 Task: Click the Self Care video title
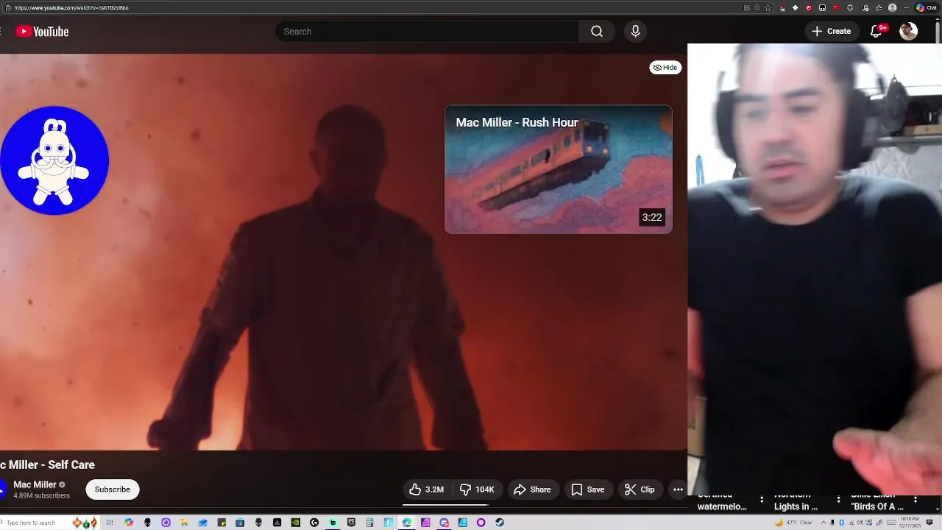(47, 464)
